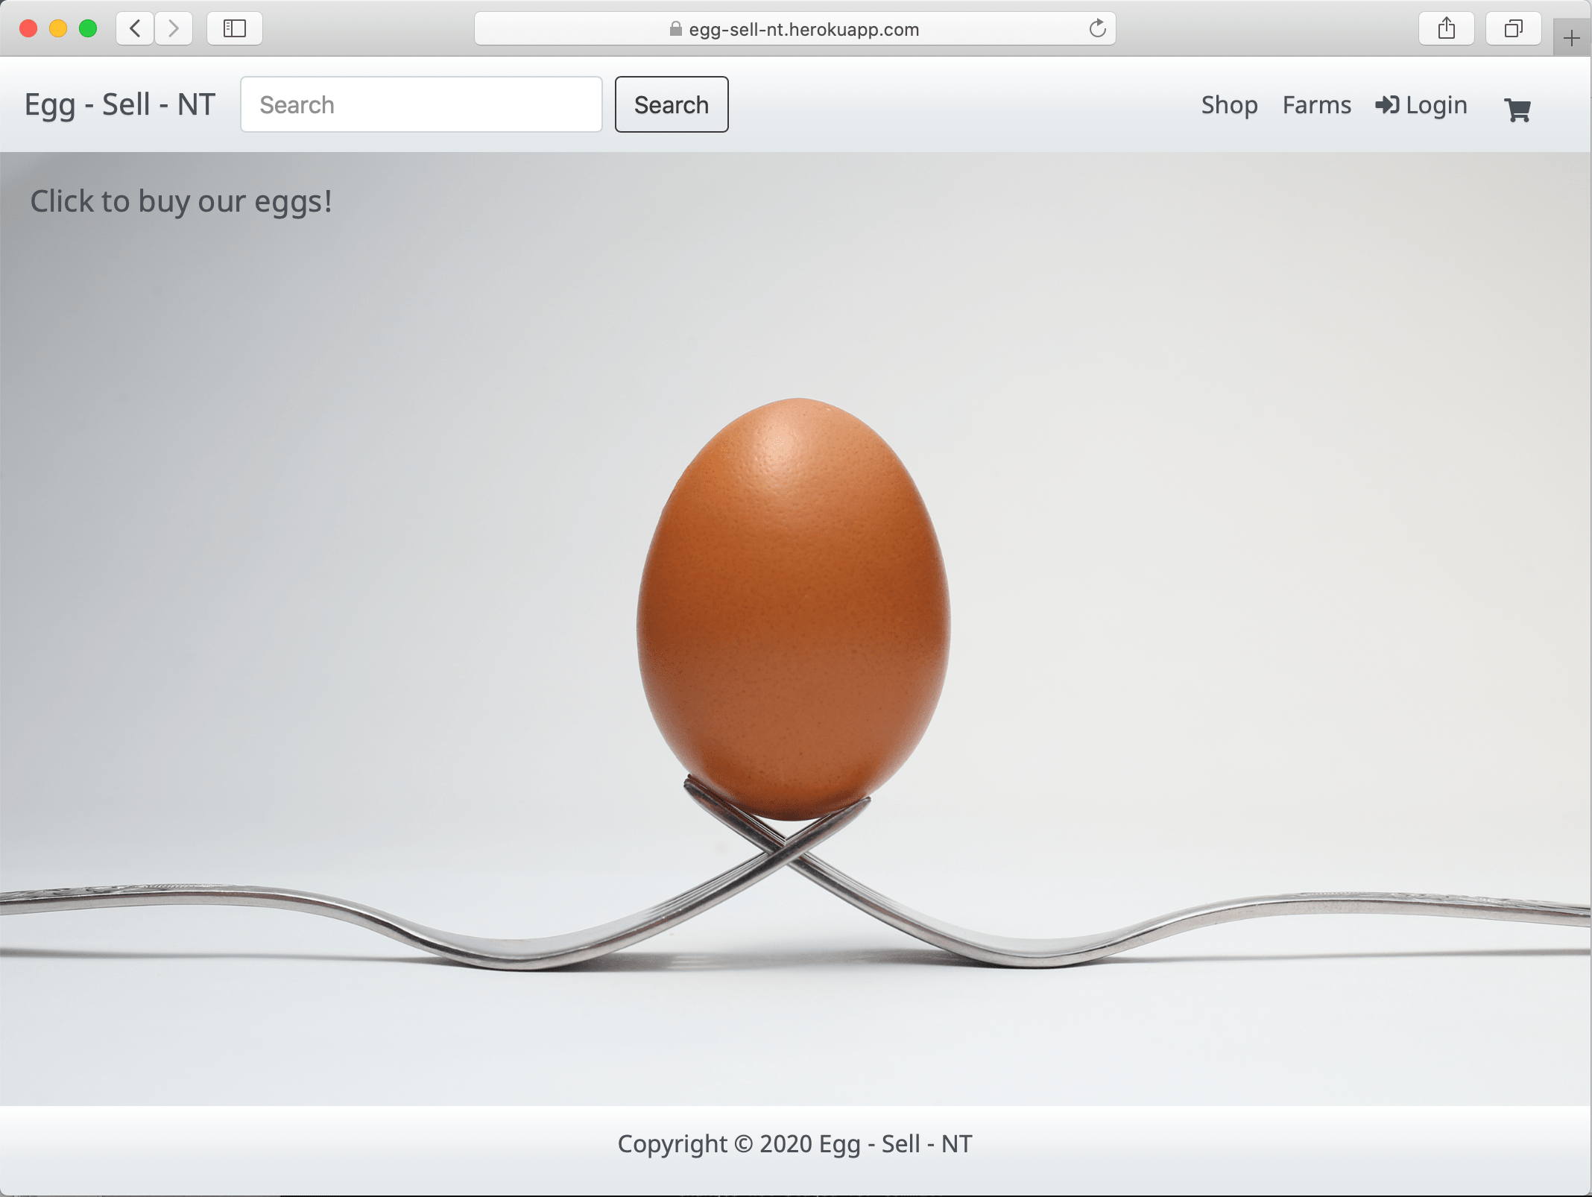1592x1197 pixels.
Task: Show all tabs overview icon
Action: coord(1513,29)
